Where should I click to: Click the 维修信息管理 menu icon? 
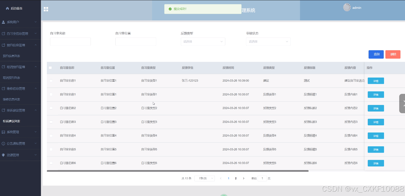click(4, 89)
